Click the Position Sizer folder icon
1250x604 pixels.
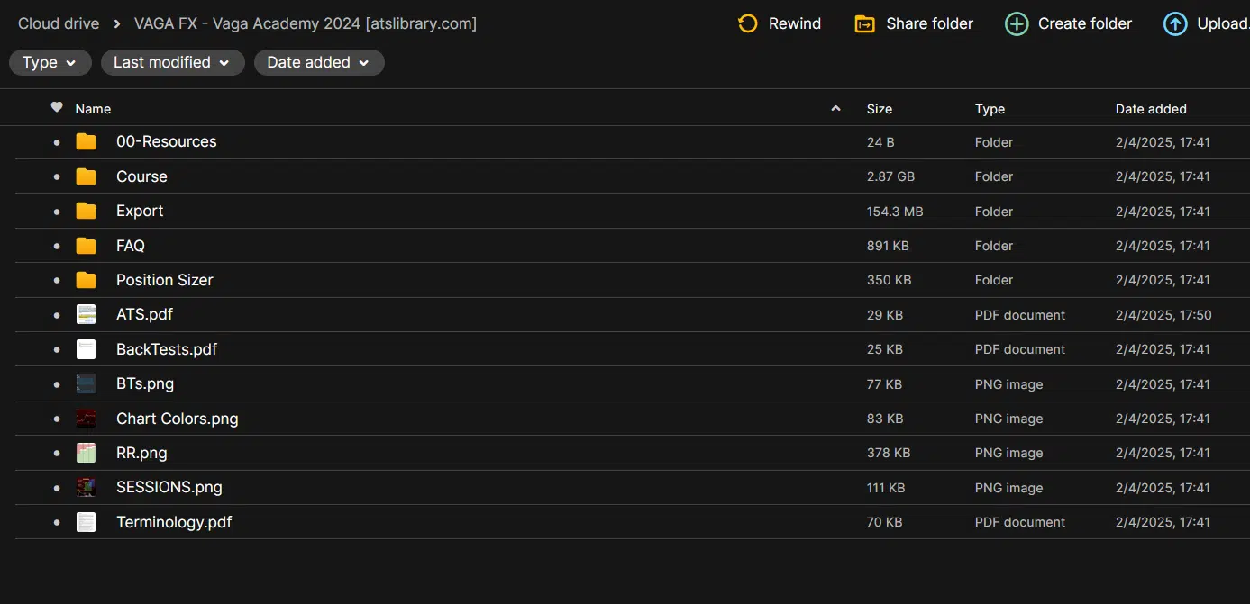(x=86, y=280)
